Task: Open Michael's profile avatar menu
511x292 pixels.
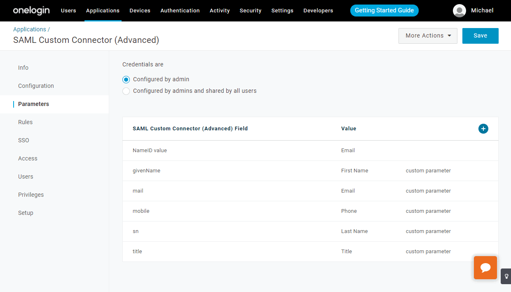Action: coord(459,11)
